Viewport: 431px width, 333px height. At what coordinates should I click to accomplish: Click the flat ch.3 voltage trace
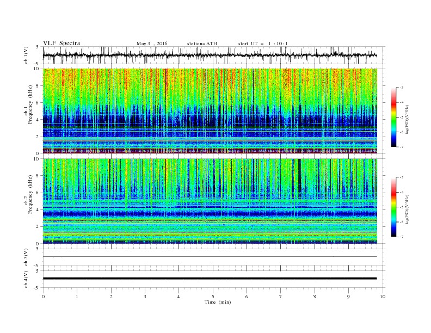pos(210,257)
